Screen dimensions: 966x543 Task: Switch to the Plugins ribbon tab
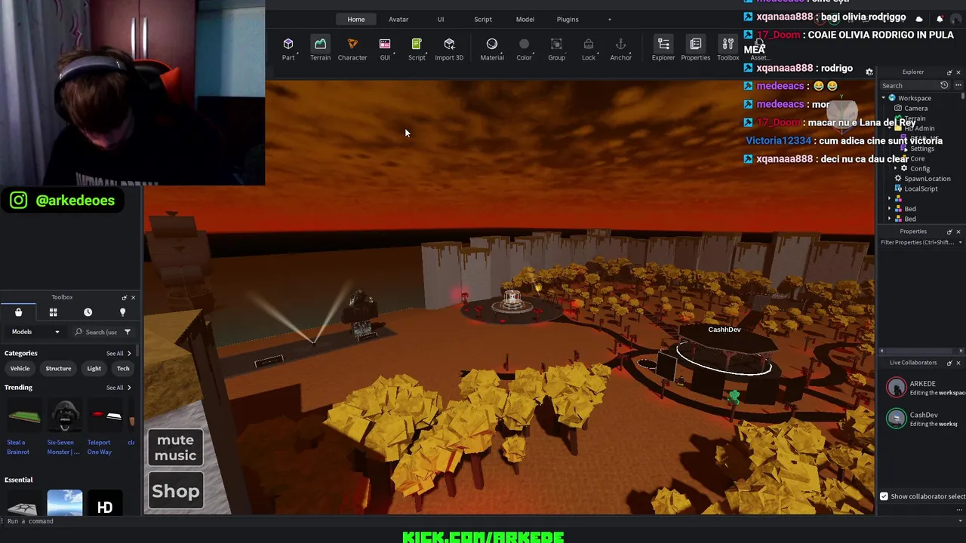[568, 19]
